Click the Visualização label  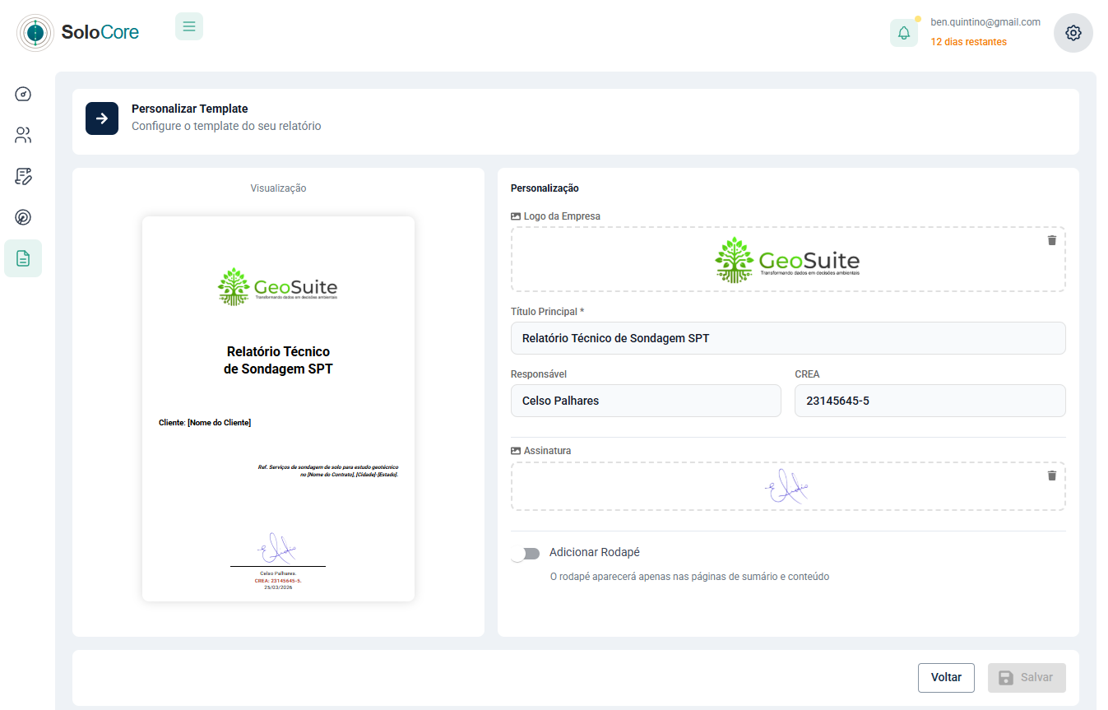pos(278,188)
